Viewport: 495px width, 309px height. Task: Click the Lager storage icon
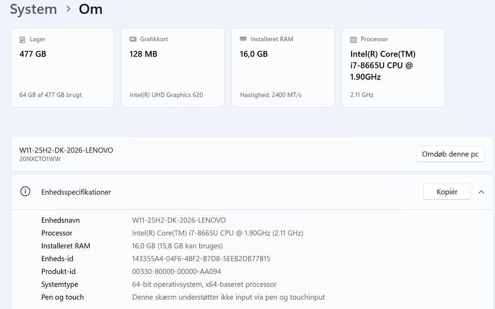22,40
